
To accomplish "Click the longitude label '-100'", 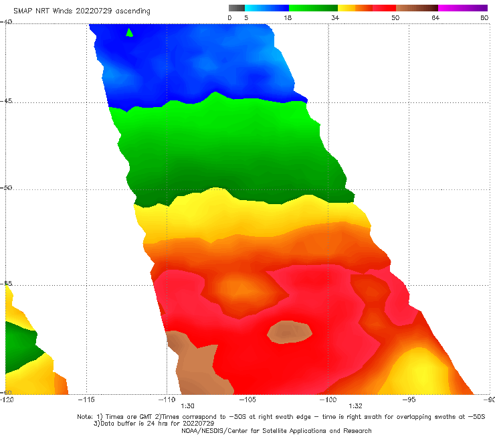I will (328, 400).
